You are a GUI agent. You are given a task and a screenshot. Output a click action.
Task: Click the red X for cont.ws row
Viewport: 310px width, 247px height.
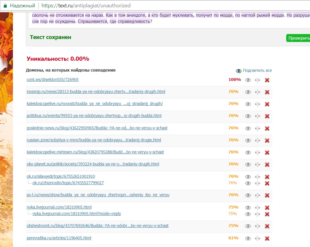click(267, 80)
